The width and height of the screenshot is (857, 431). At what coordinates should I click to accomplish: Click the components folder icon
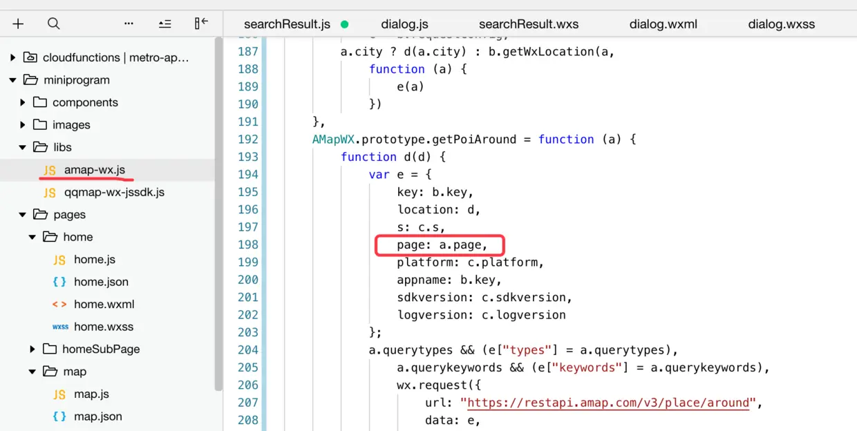pos(40,102)
